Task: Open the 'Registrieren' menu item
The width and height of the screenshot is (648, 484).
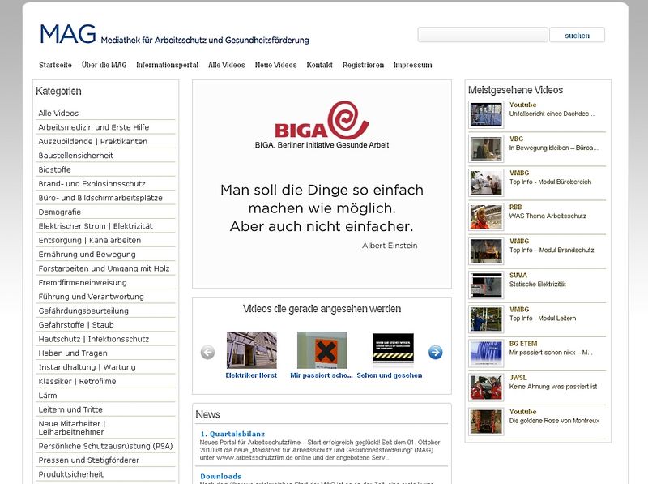Action: click(x=363, y=65)
